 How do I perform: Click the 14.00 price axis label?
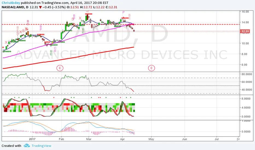[x=245, y=22]
